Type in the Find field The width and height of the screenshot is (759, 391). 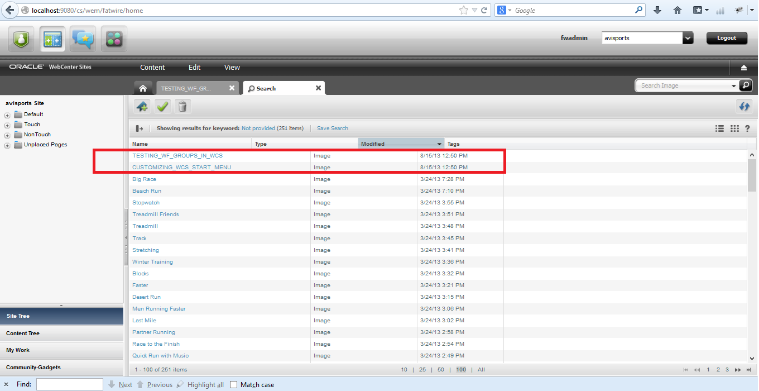(x=69, y=384)
